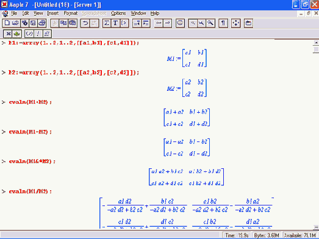319x239 pixels.
Task: Create a new worksheet with New icon
Action: coord(7,23)
